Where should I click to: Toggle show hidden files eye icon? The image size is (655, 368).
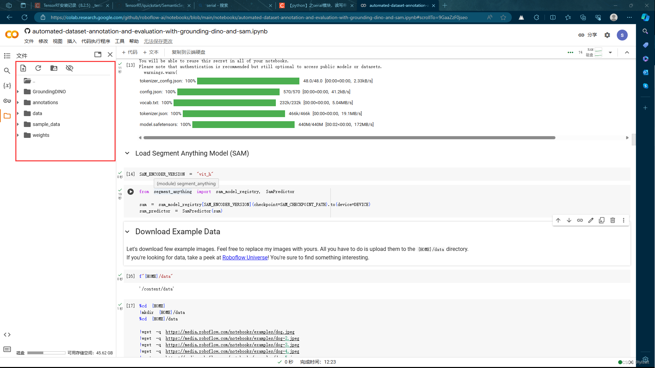(70, 68)
